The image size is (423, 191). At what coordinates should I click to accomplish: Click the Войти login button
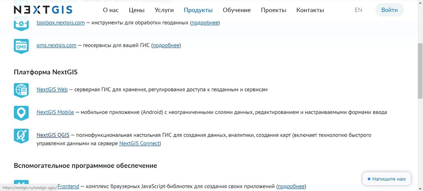pos(390,10)
